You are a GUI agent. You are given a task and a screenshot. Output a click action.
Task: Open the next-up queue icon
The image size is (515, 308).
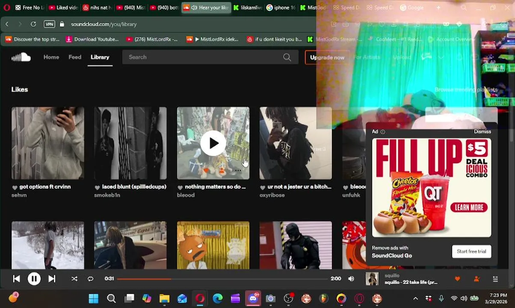[495, 279]
